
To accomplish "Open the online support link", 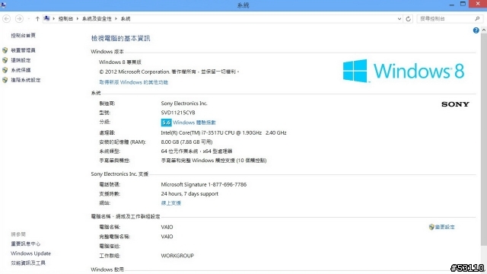I will tap(170, 203).
